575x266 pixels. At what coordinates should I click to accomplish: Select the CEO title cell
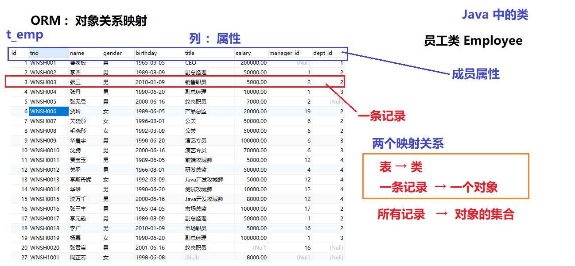click(209, 63)
